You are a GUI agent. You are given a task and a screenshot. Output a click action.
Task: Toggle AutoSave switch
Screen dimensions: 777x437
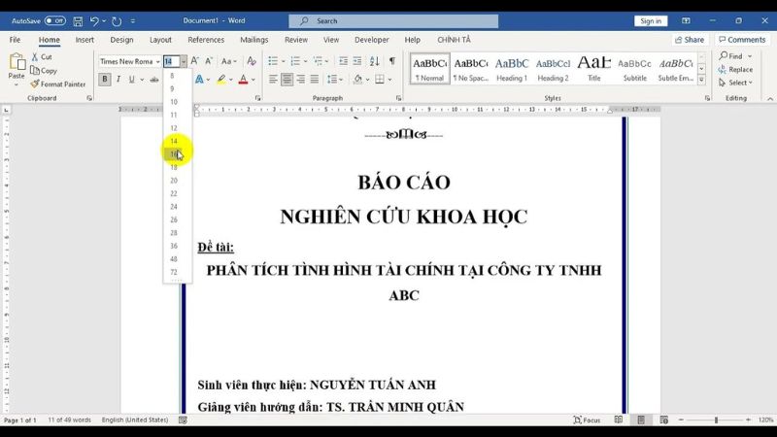[54, 20]
